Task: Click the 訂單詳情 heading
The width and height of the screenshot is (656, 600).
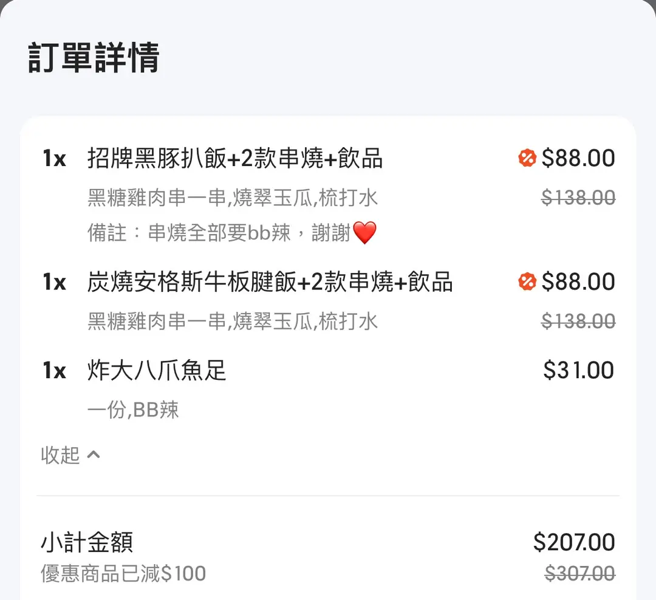Action: coord(94,58)
